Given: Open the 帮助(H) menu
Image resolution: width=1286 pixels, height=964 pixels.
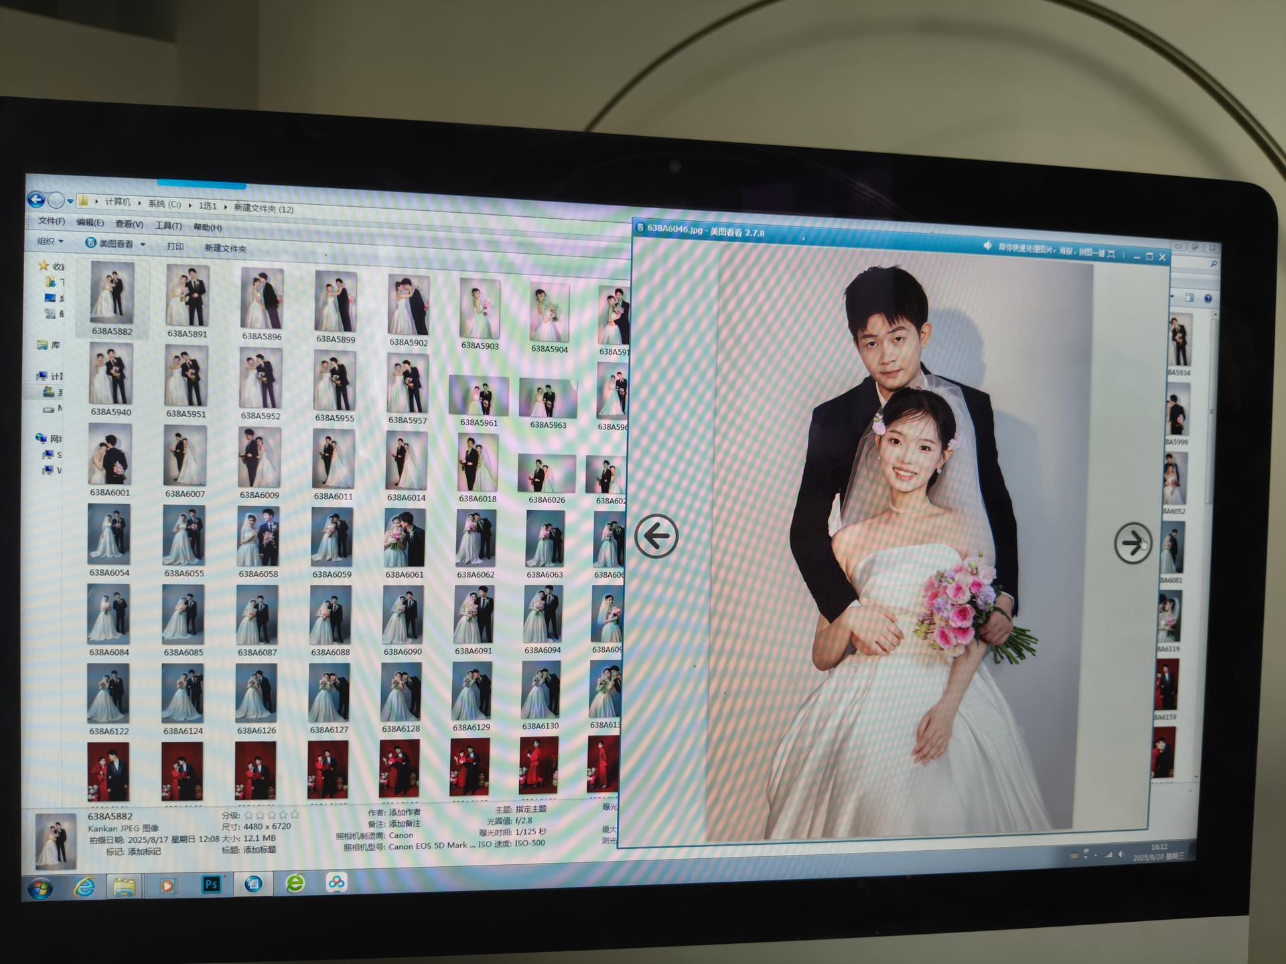Looking at the screenshot, I should [208, 227].
